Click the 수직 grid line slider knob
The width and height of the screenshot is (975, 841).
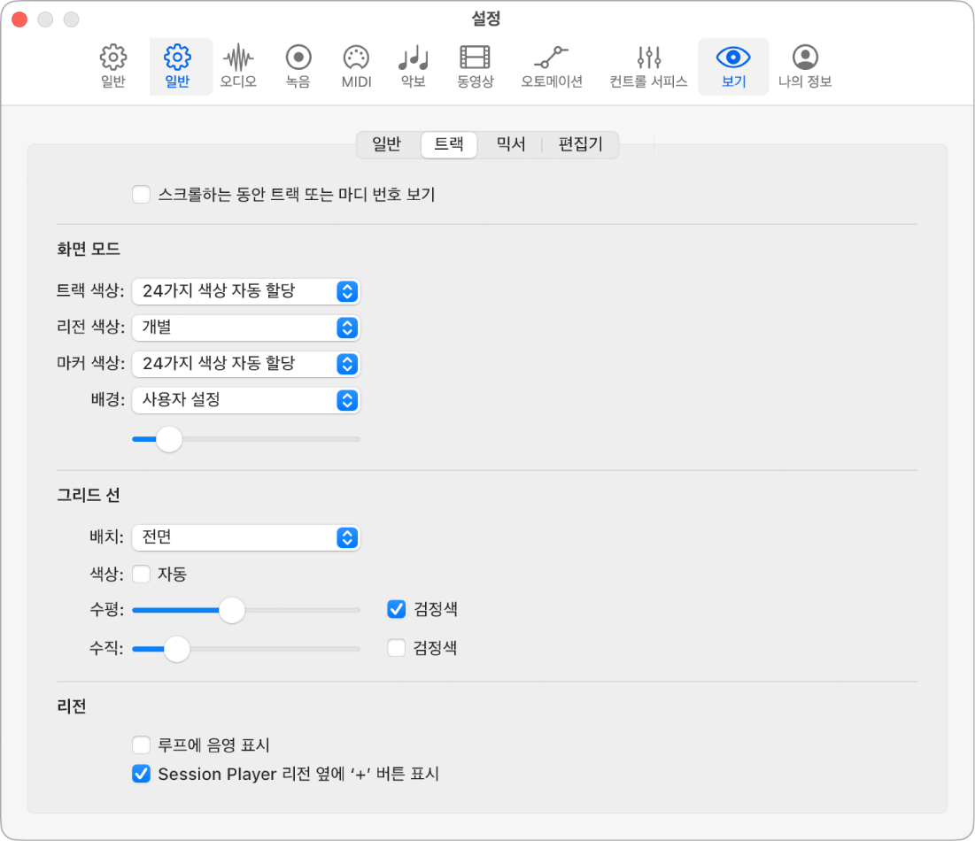pos(177,649)
